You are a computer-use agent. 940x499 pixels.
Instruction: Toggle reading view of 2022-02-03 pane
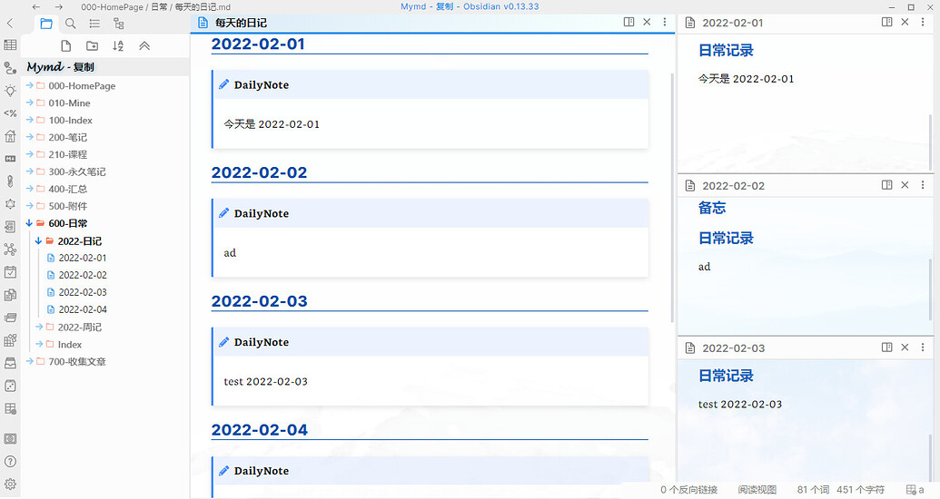click(x=887, y=347)
